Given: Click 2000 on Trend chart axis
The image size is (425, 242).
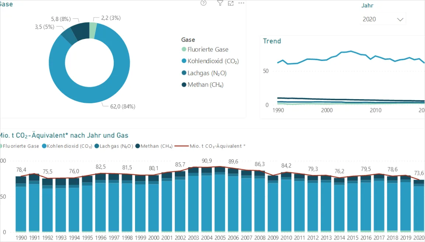Looking at the screenshot, I should [327, 110].
